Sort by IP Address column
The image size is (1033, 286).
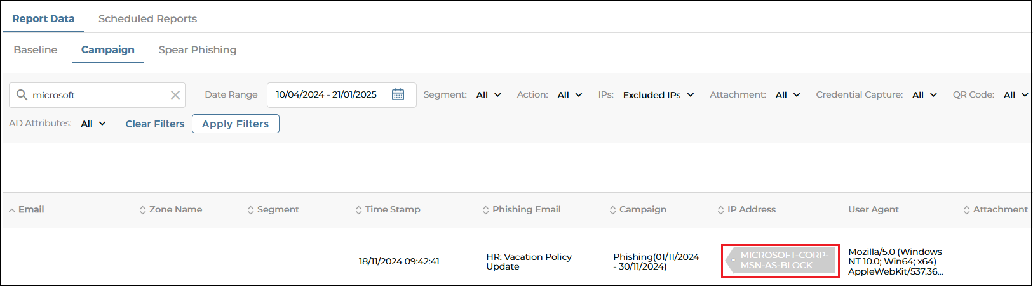(x=746, y=210)
